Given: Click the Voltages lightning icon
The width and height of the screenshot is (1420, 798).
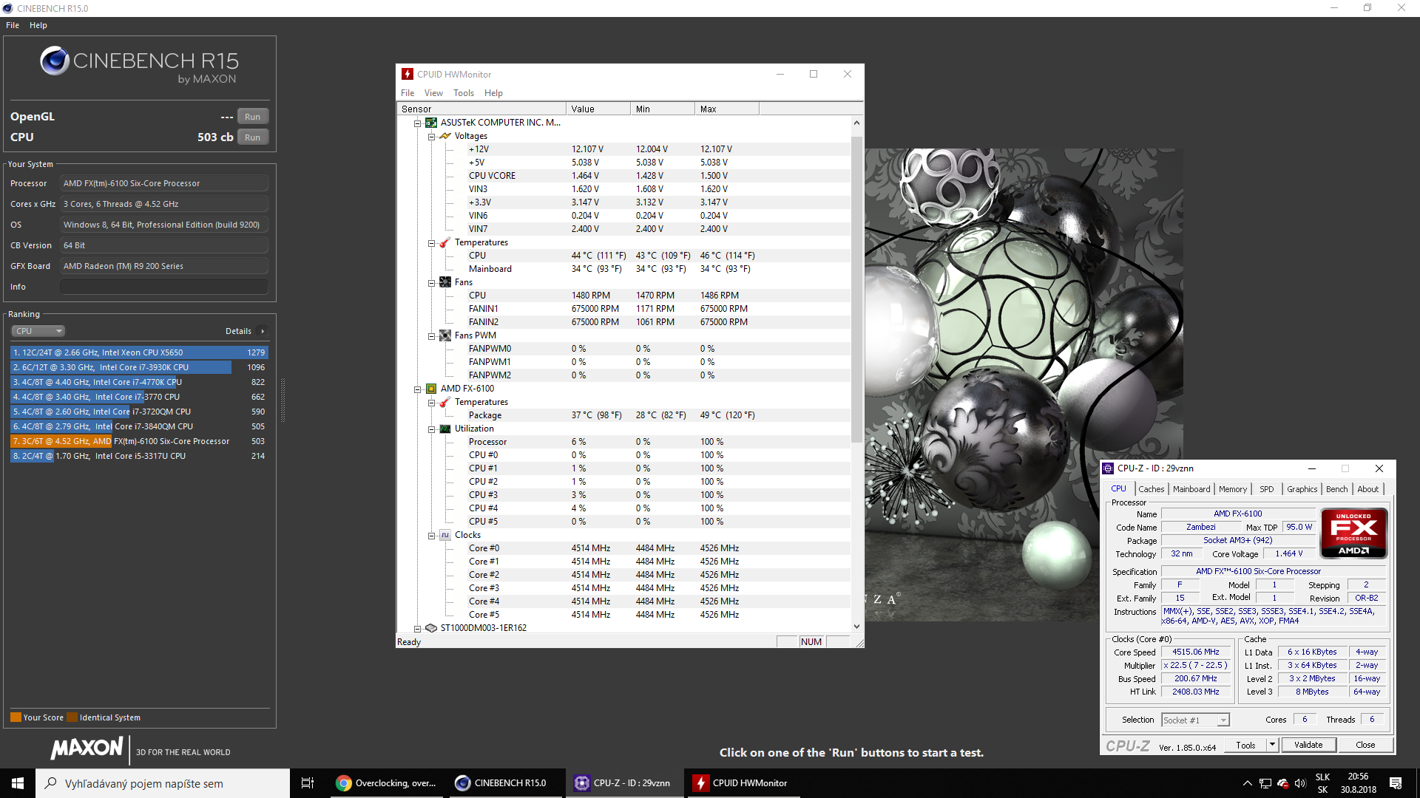Looking at the screenshot, I should pyautogui.click(x=445, y=136).
